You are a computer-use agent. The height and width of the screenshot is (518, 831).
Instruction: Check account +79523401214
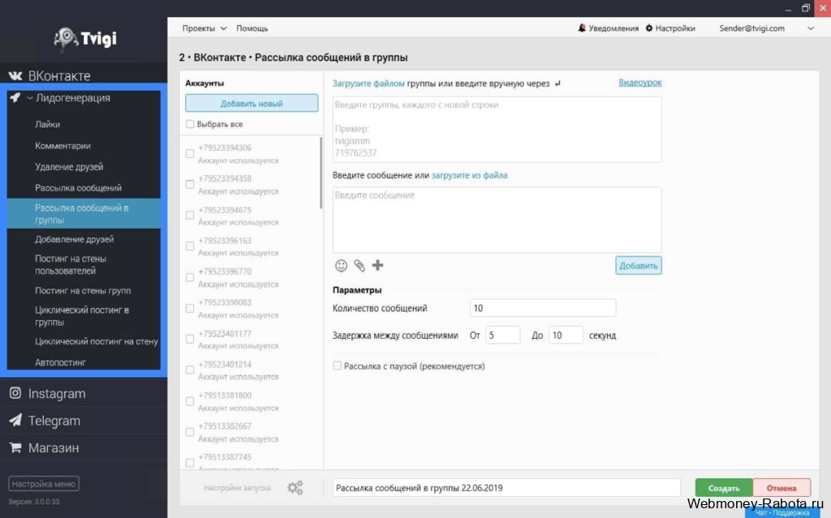pyautogui.click(x=190, y=370)
